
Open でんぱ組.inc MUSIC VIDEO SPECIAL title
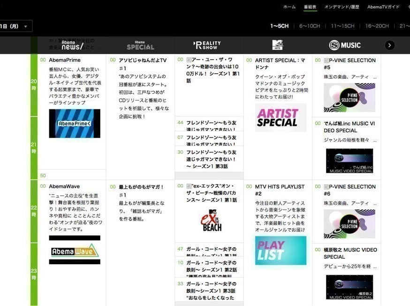(x=349, y=127)
